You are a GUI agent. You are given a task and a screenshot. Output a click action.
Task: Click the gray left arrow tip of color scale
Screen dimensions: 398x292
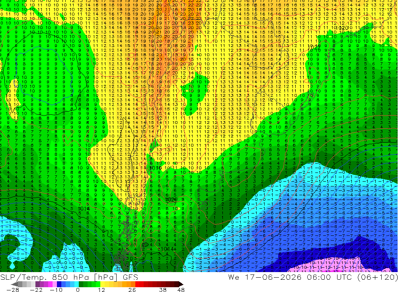(14, 284)
